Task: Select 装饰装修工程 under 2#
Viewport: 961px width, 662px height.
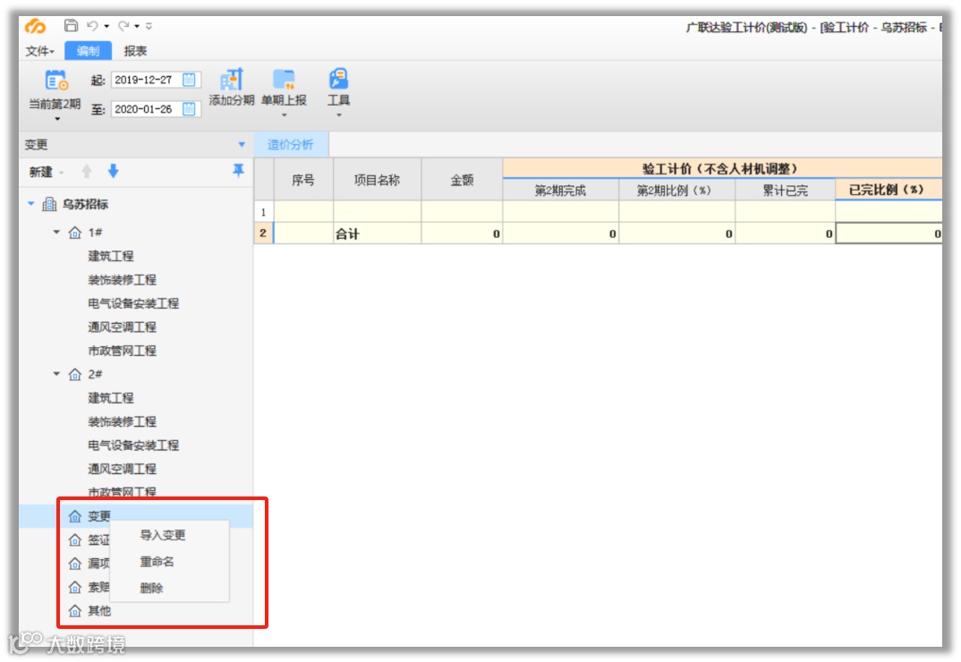Action: click(x=122, y=421)
